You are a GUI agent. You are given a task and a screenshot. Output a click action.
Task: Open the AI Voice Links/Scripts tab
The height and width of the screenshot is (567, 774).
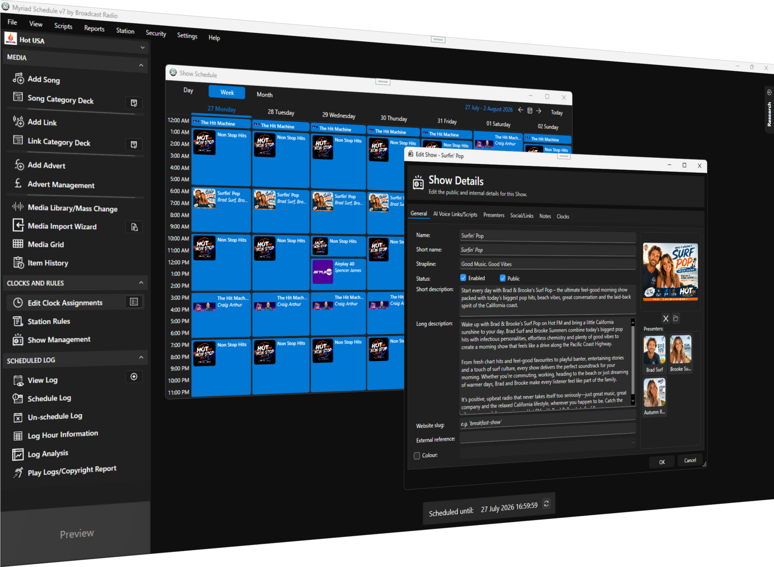[x=455, y=214]
